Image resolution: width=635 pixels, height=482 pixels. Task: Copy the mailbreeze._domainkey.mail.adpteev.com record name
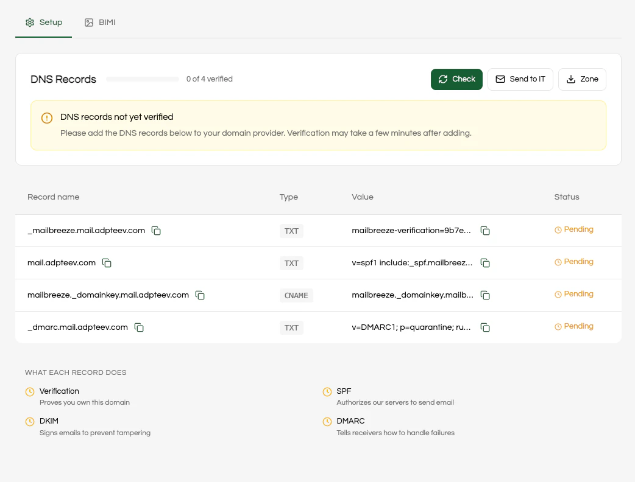[x=200, y=295]
